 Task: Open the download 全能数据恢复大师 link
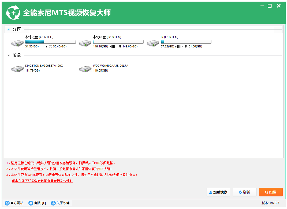click(x=42, y=181)
